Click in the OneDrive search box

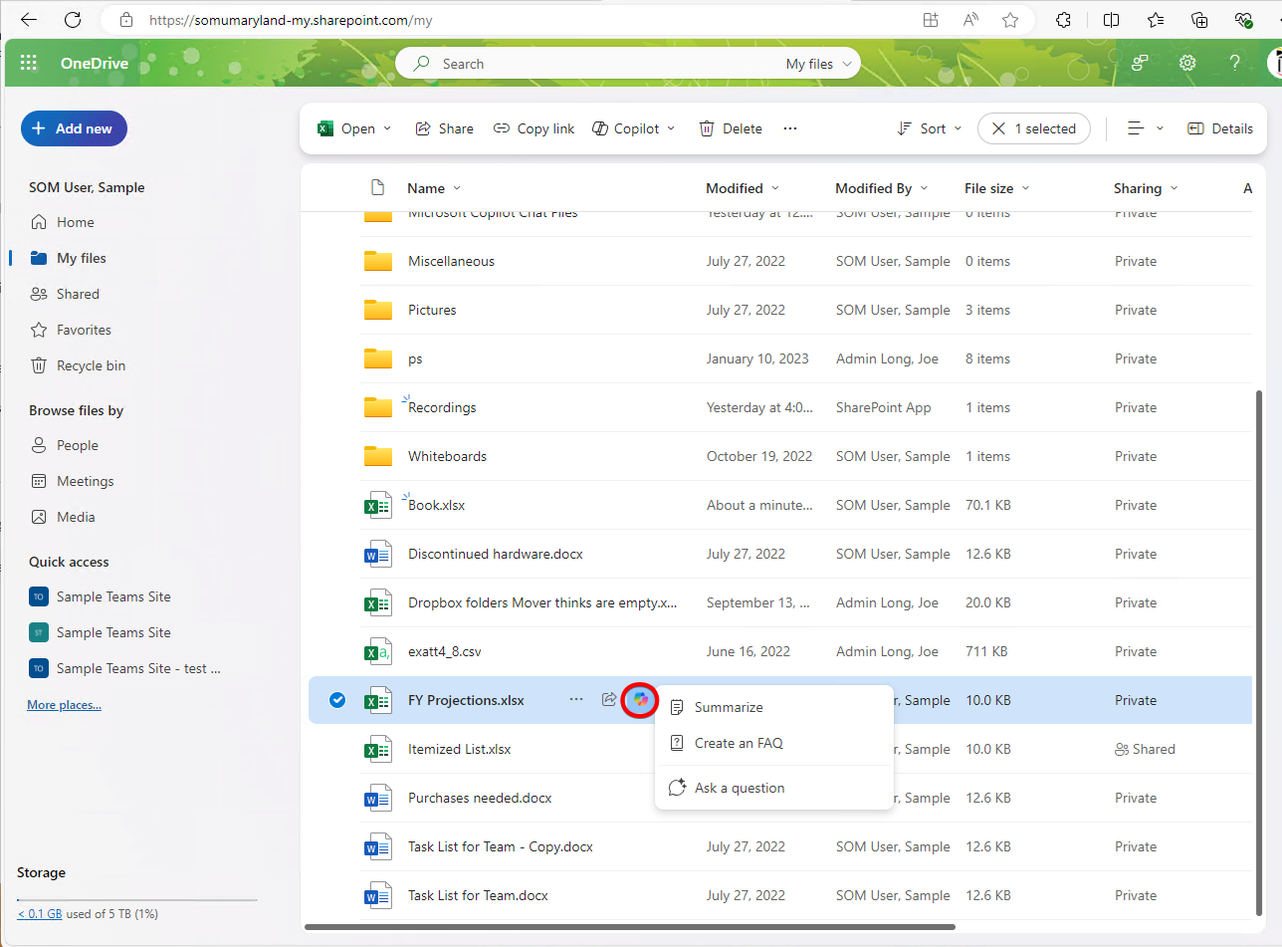click(x=597, y=64)
